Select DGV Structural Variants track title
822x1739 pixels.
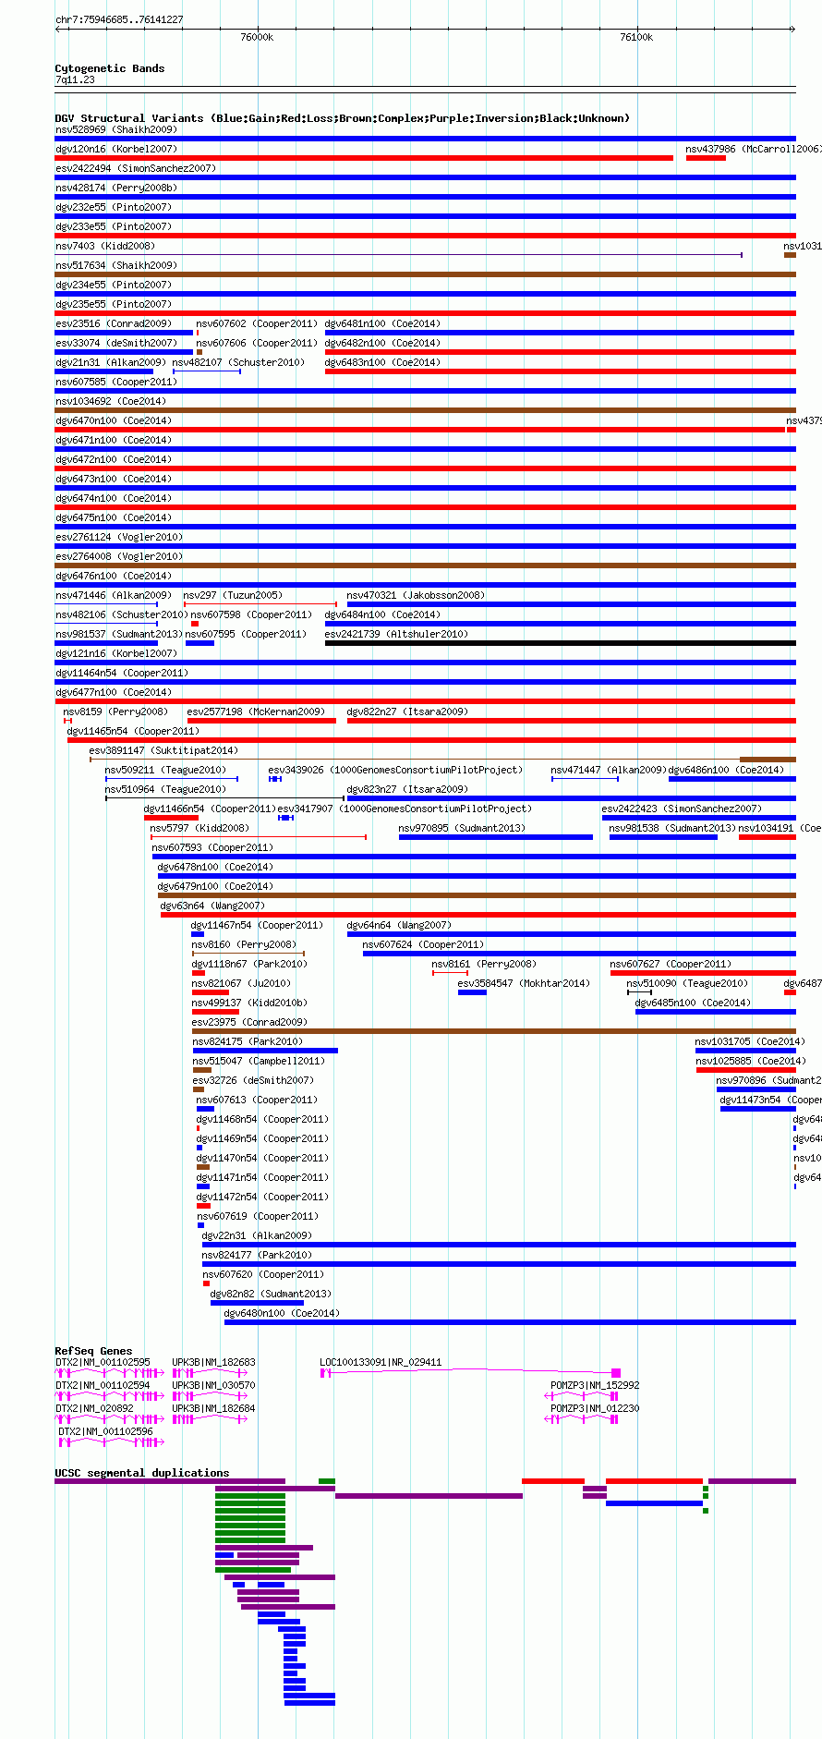click(x=342, y=118)
